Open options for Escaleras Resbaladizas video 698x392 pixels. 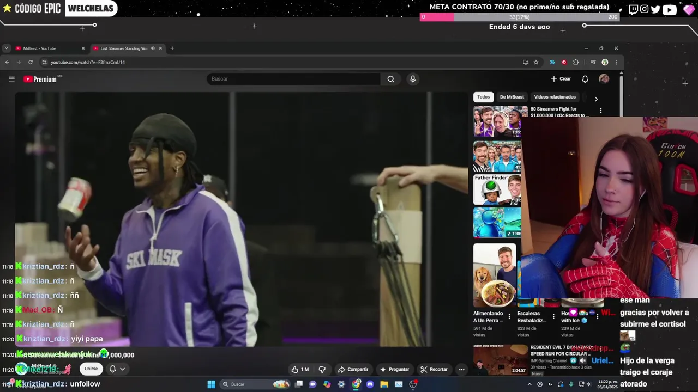pyautogui.click(x=553, y=316)
